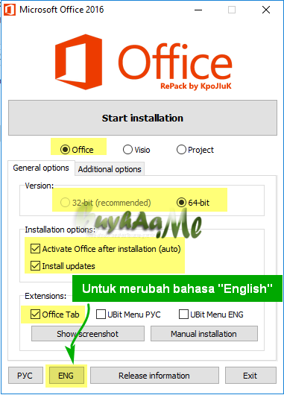Open the Additional options tab
Image resolution: width=284 pixels, height=395 pixels.
pyautogui.click(x=110, y=169)
